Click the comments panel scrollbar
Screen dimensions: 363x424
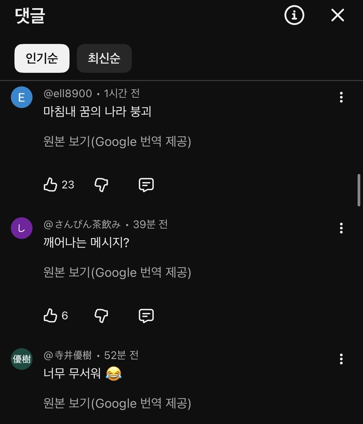tap(358, 190)
